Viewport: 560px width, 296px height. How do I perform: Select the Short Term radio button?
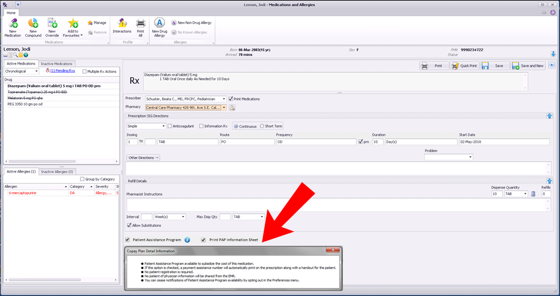tap(262, 126)
